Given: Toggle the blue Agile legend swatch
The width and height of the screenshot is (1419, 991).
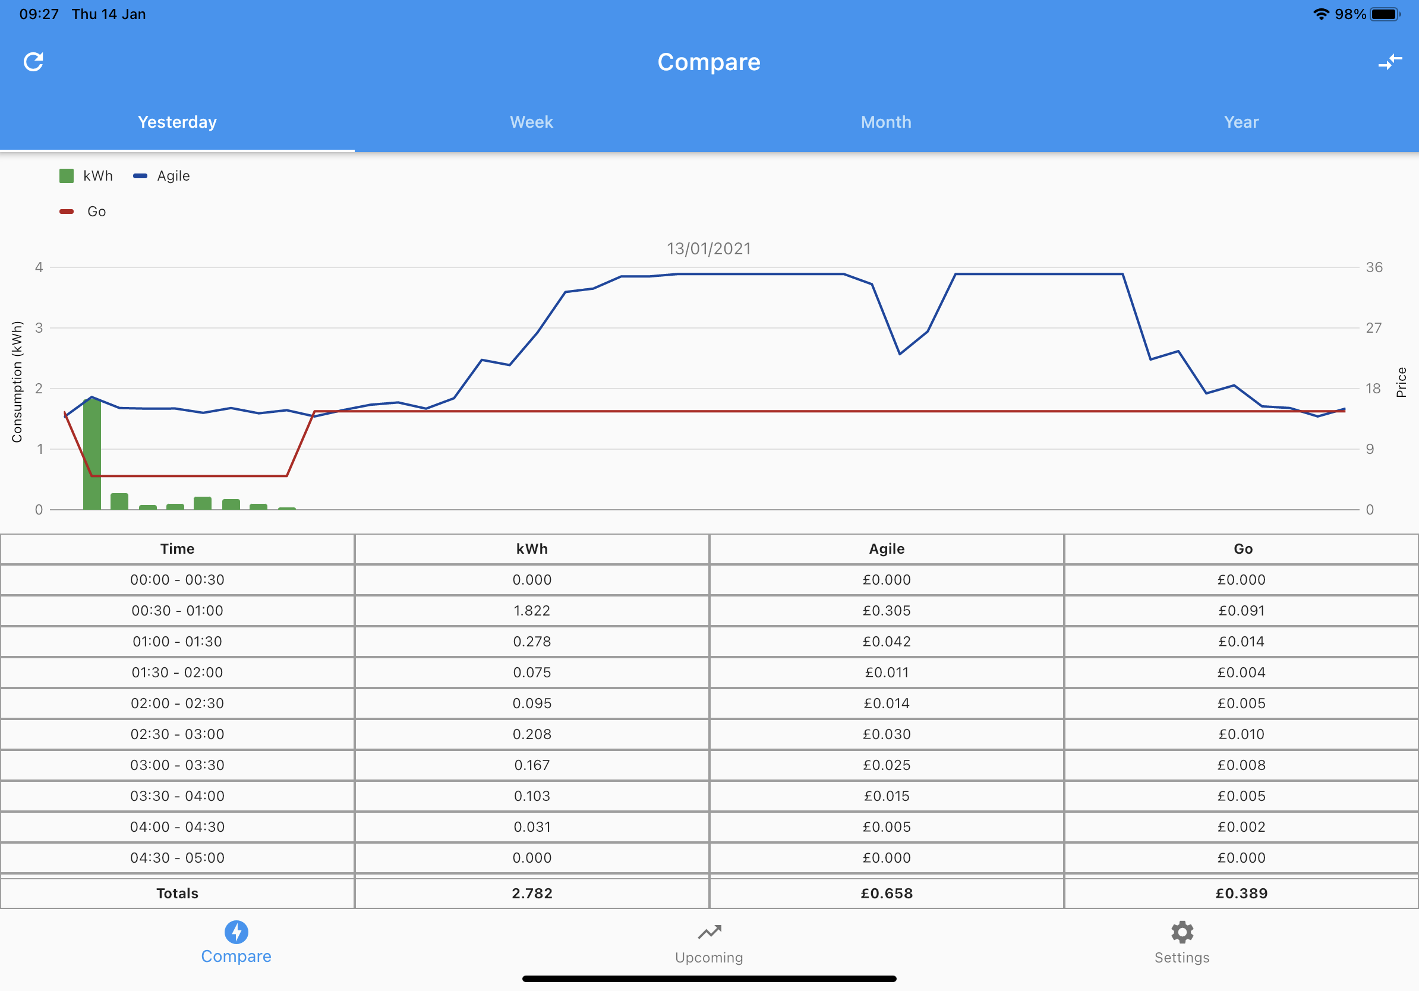Looking at the screenshot, I should [140, 176].
